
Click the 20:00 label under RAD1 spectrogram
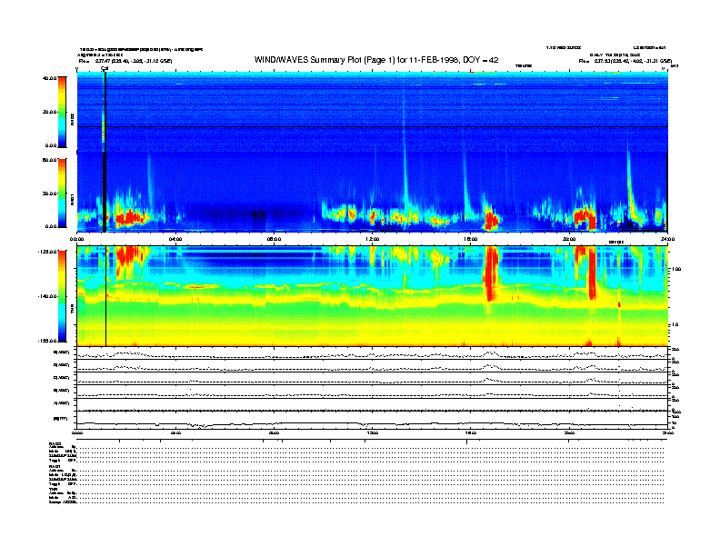click(x=569, y=239)
